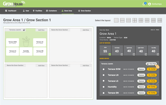
Task: Select the Grow Area tab
Action: (x=67, y=11)
